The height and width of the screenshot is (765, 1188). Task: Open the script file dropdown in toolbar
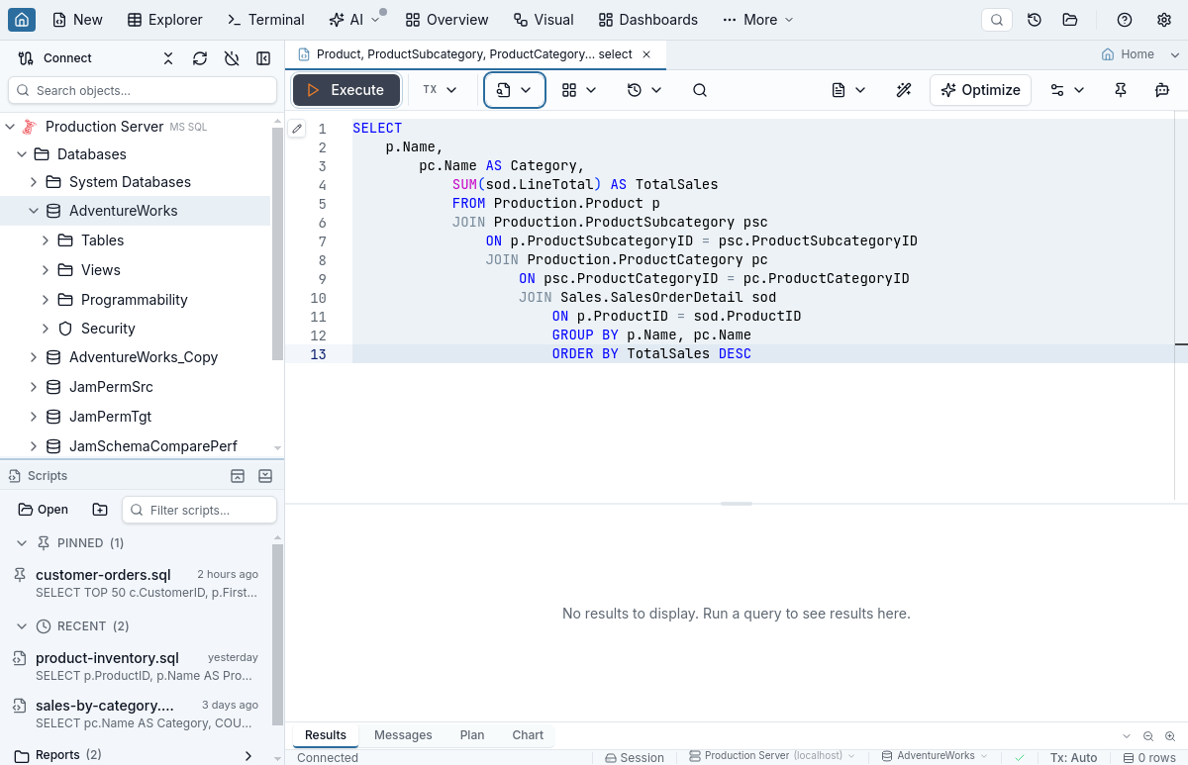click(514, 90)
